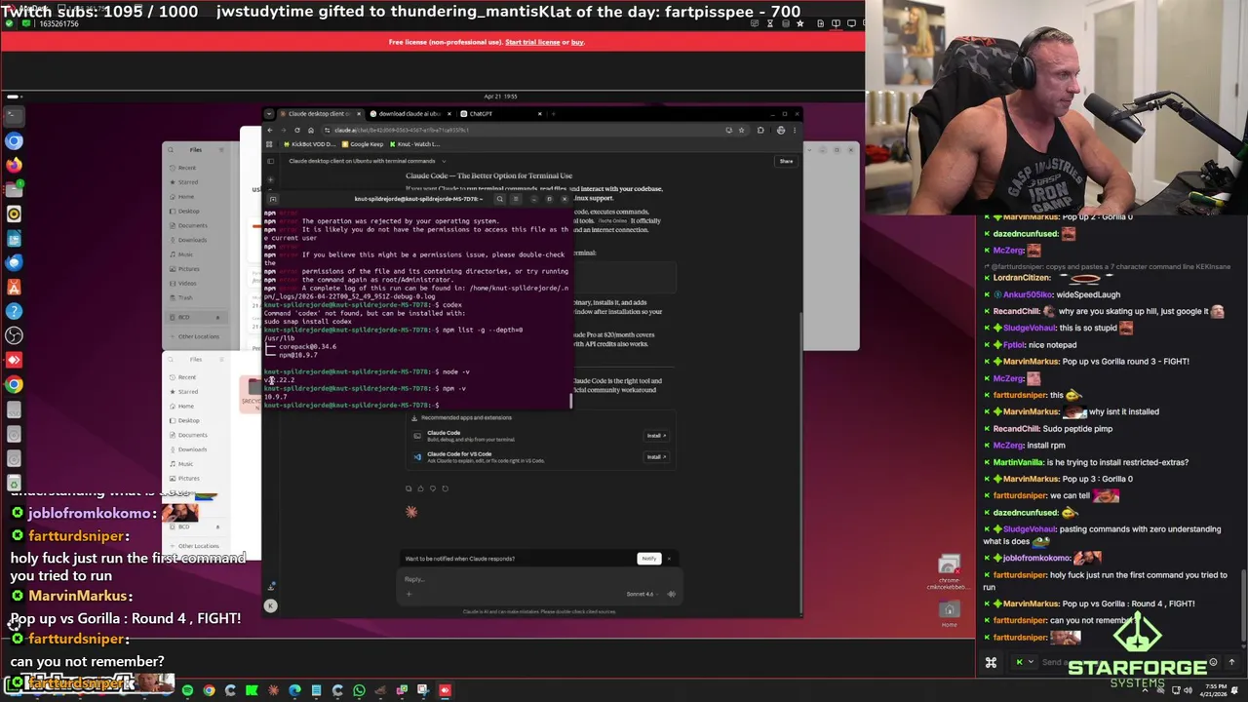Image resolution: width=1248 pixels, height=702 pixels.
Task: Open Google Chrome from the Ubuntu dock
Action: [14, 384]
